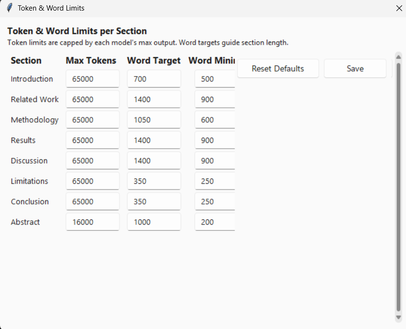406x329 pixels.
Task: Click the Related Work row label
Action: [35, 99]
